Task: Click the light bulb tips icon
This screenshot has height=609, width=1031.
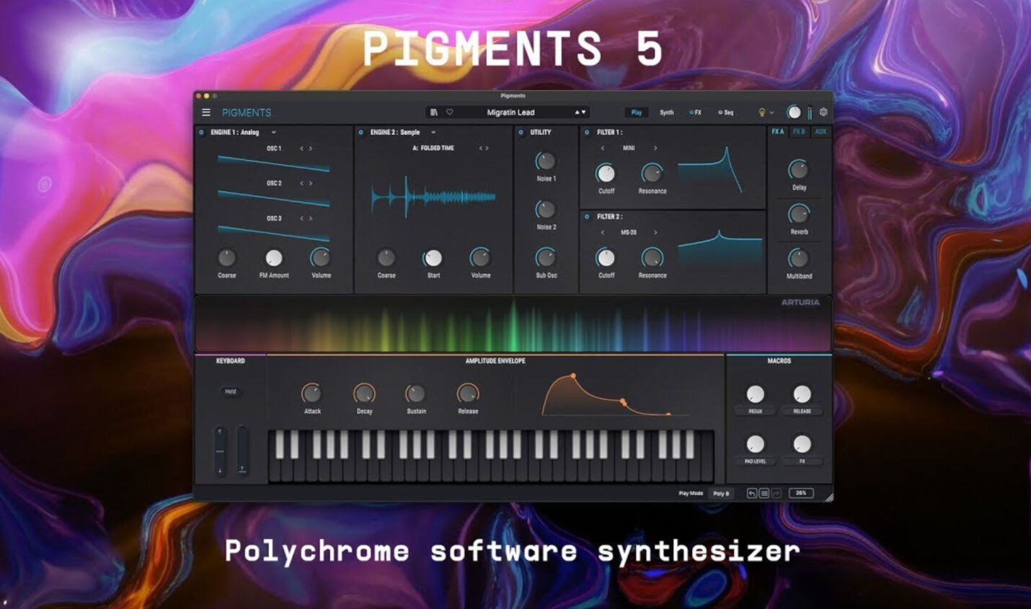Action: click(x=763, y=112)
